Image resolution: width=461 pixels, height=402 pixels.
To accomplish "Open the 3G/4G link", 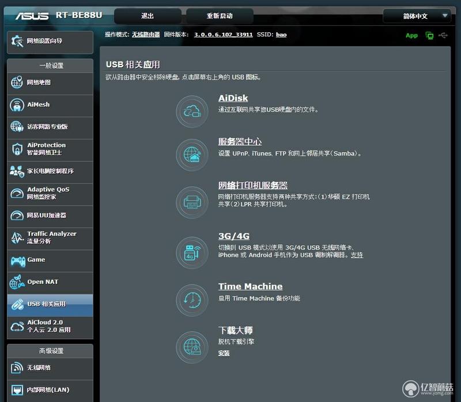I will [234, 236].
